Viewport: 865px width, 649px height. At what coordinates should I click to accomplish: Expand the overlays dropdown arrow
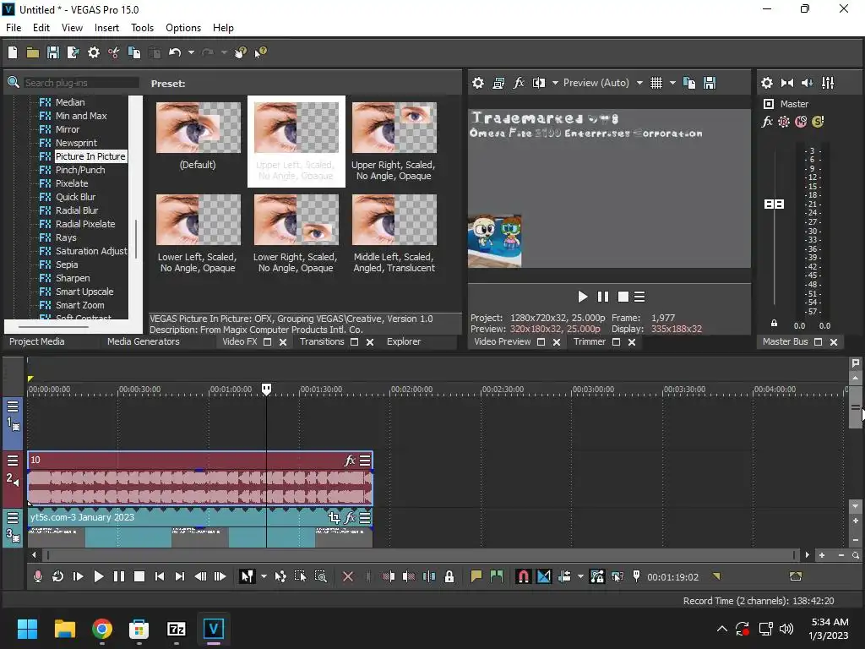[x=672, y=83]
